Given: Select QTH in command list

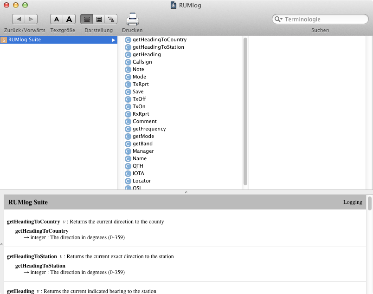Looking at the screenshot, I should pos(138,166).
